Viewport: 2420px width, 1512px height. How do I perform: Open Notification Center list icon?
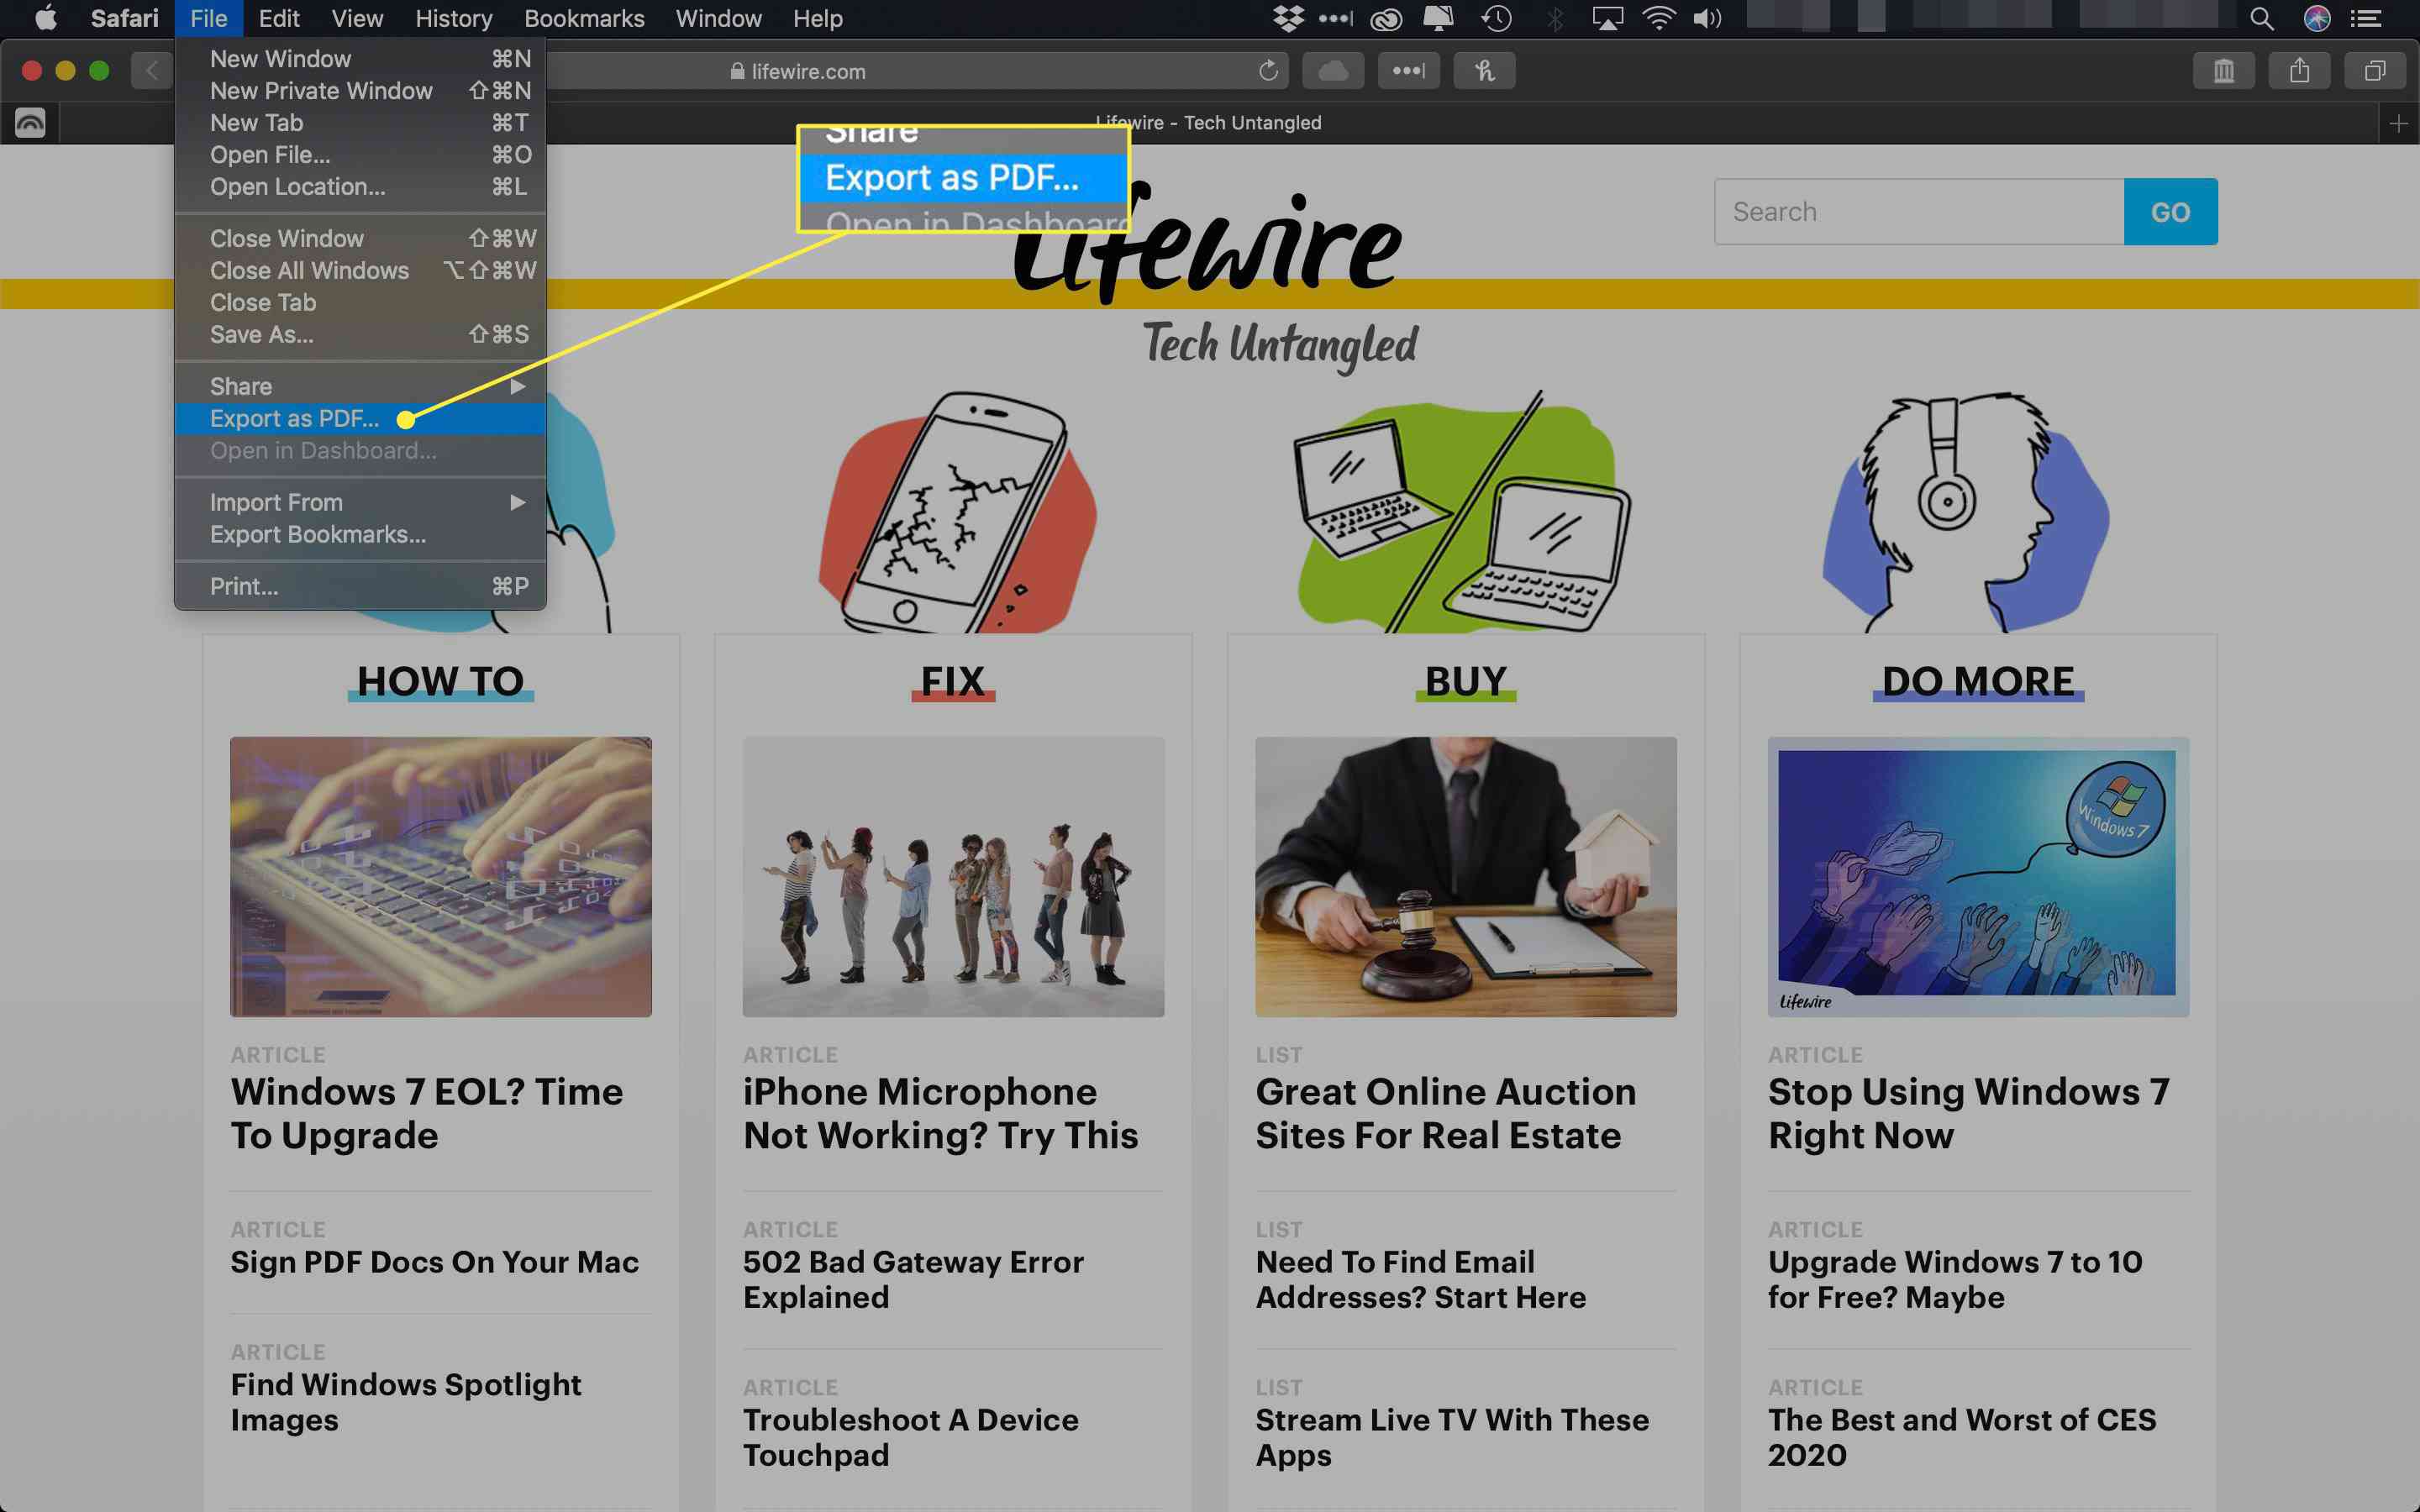point(2365,18)
